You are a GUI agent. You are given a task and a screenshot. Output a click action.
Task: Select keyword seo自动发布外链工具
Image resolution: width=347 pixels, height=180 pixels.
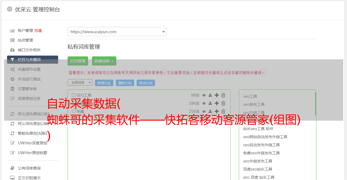point(261,145)
